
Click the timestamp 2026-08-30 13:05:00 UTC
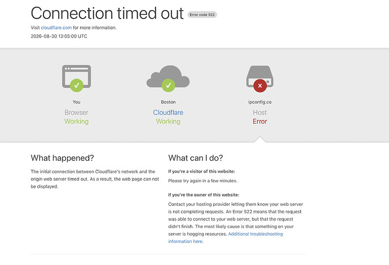point(59,36)
